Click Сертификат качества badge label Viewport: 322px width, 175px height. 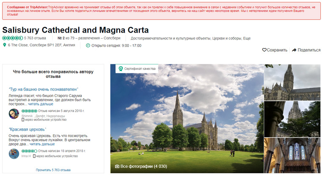[x=140, y=69]
